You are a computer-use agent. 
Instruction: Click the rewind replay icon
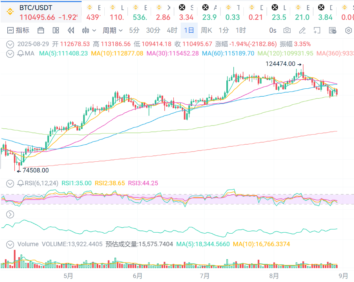(71, 30)
